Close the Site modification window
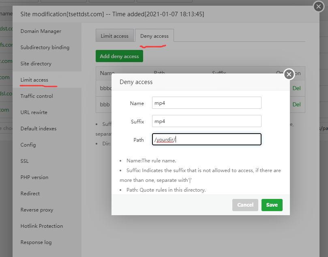 coord(318,6)
